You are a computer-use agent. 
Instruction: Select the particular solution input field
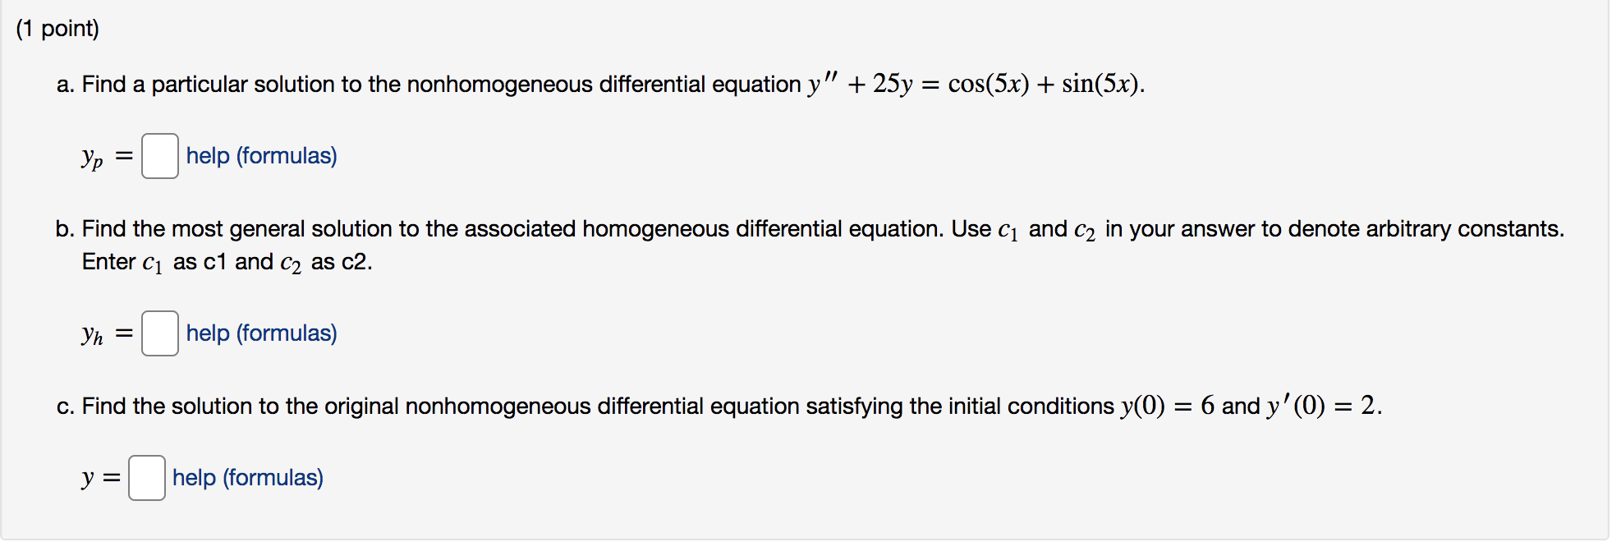click(161, 155)
